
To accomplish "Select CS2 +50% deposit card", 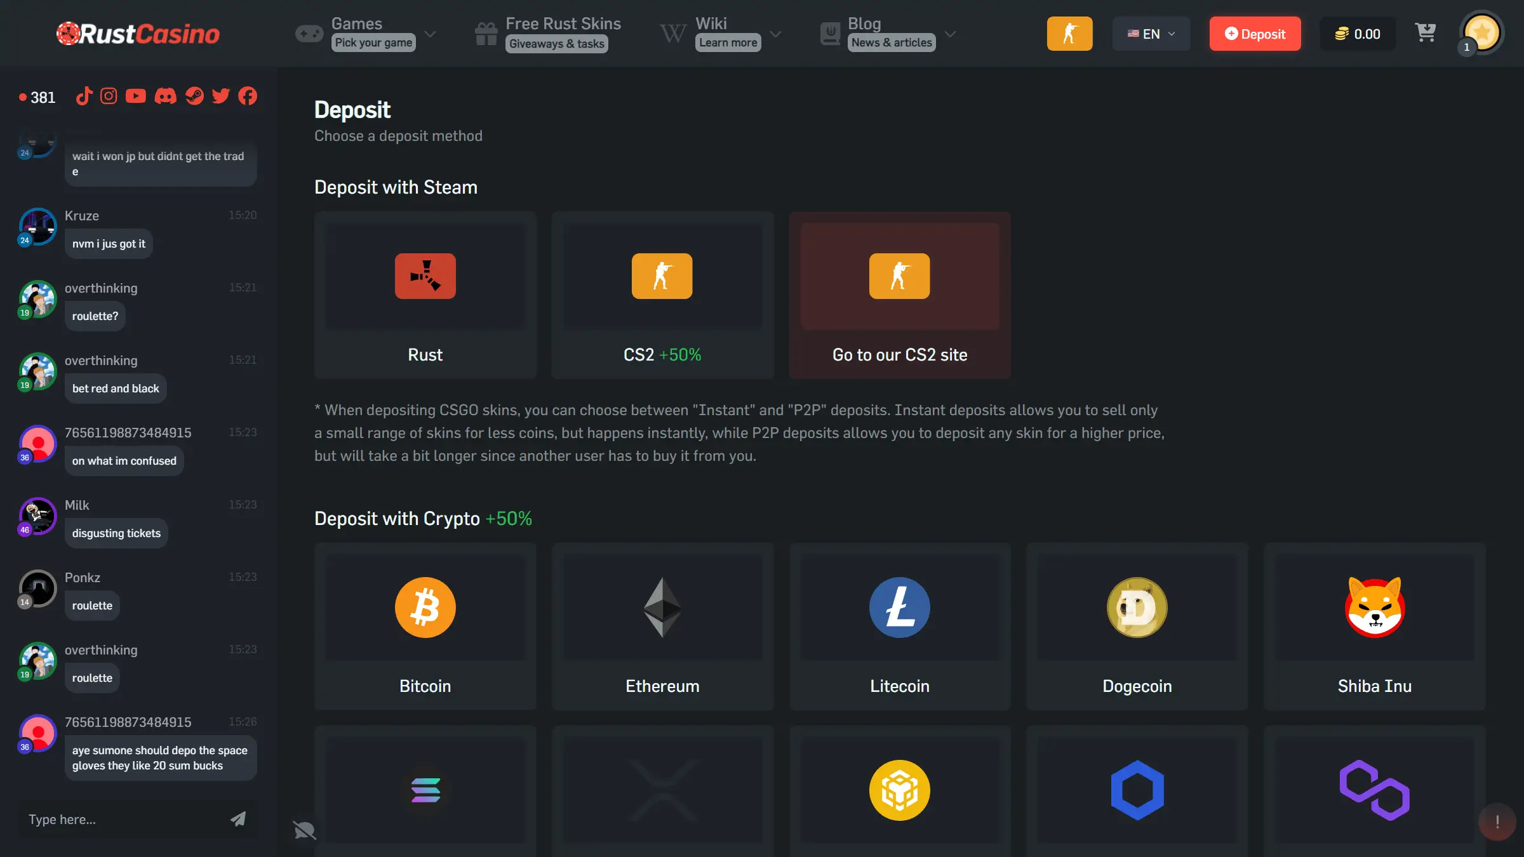I will click(x=662, y=295).
